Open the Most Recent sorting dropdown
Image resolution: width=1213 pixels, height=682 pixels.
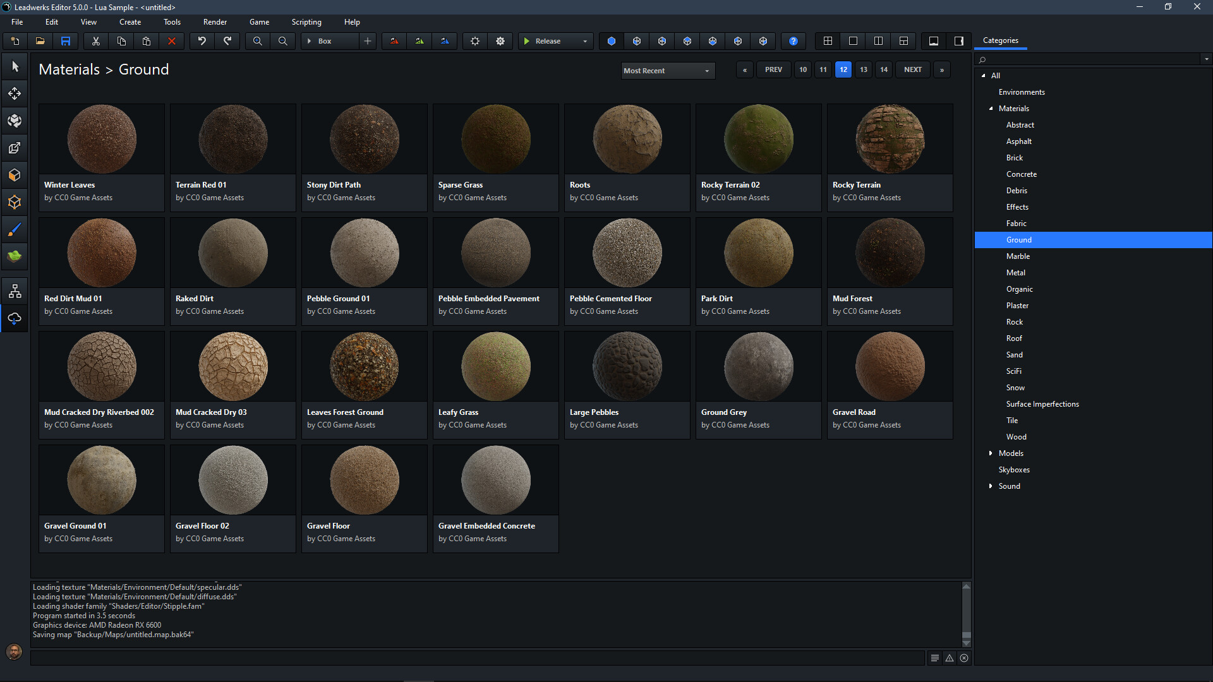point(667,70)
